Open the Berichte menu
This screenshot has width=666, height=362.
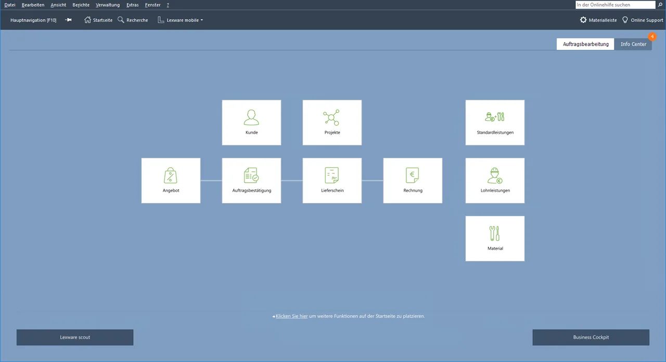(81, 5)
